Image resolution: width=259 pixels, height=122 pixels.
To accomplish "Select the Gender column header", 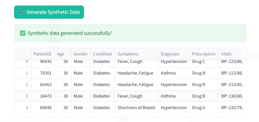I will 80,54.
